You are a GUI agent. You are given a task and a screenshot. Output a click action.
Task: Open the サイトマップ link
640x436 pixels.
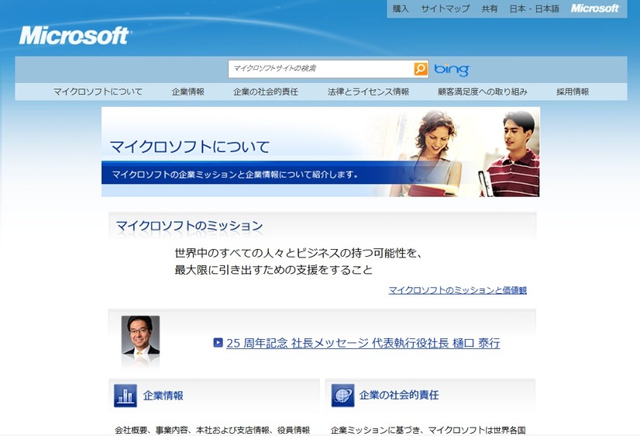(446, 9)
